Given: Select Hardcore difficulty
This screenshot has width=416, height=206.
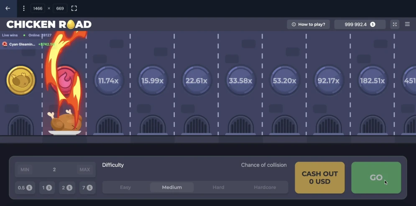Looking at the screenshot, I should [265, 187].
